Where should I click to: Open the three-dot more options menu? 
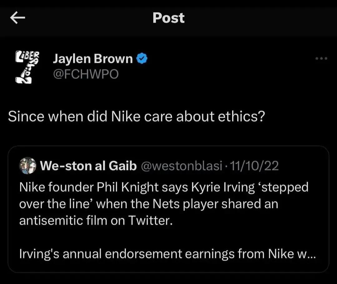pyautogui.click(x=321, y=59)
